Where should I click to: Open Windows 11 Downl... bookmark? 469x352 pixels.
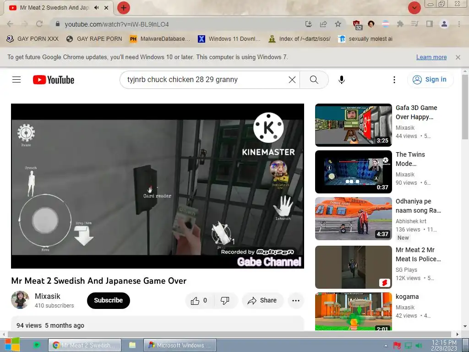tap(229, 39)
